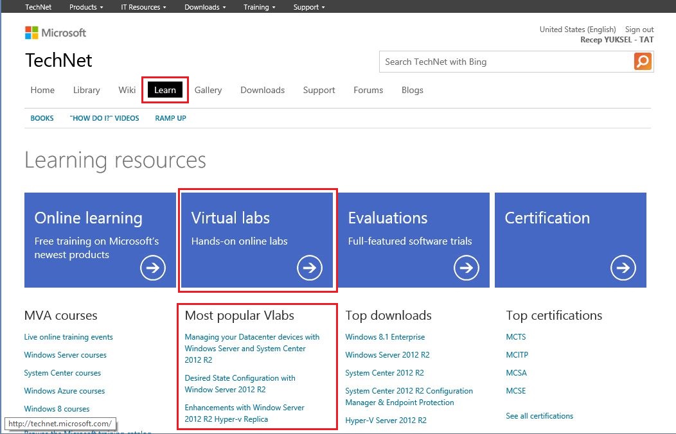This screenshot has width=676, height=434.
Task: Click the Sign out link
Action: coord(639,30)
